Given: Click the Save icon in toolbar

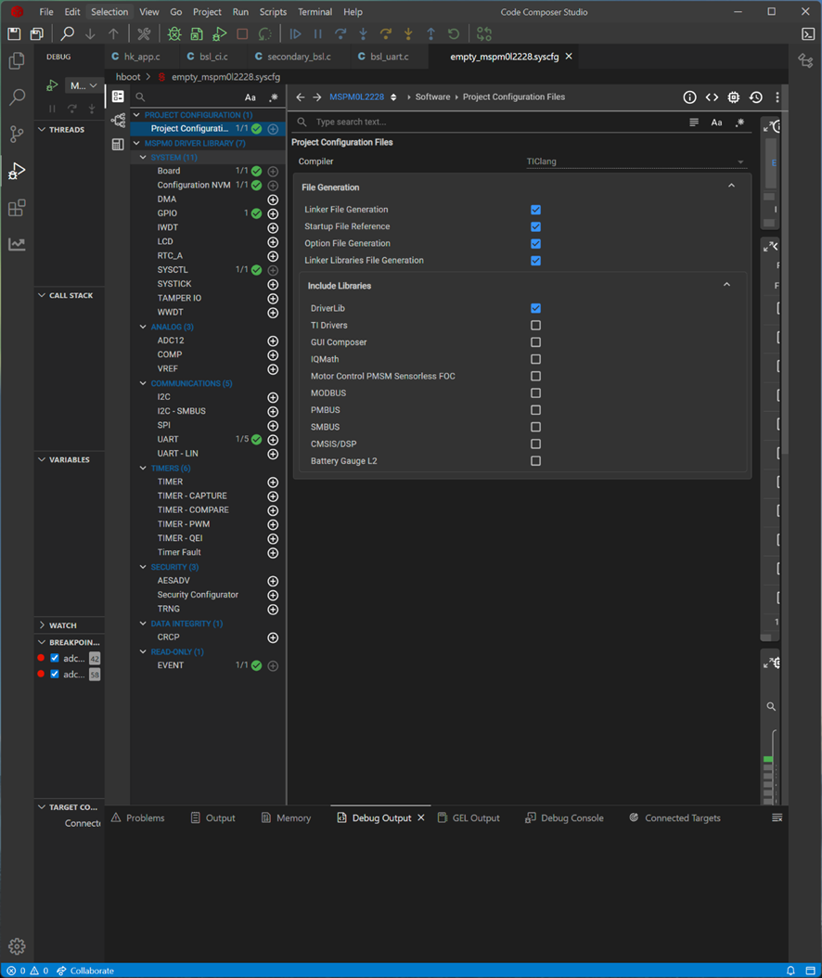Looking at the screenshot, I should click(14, 33).
